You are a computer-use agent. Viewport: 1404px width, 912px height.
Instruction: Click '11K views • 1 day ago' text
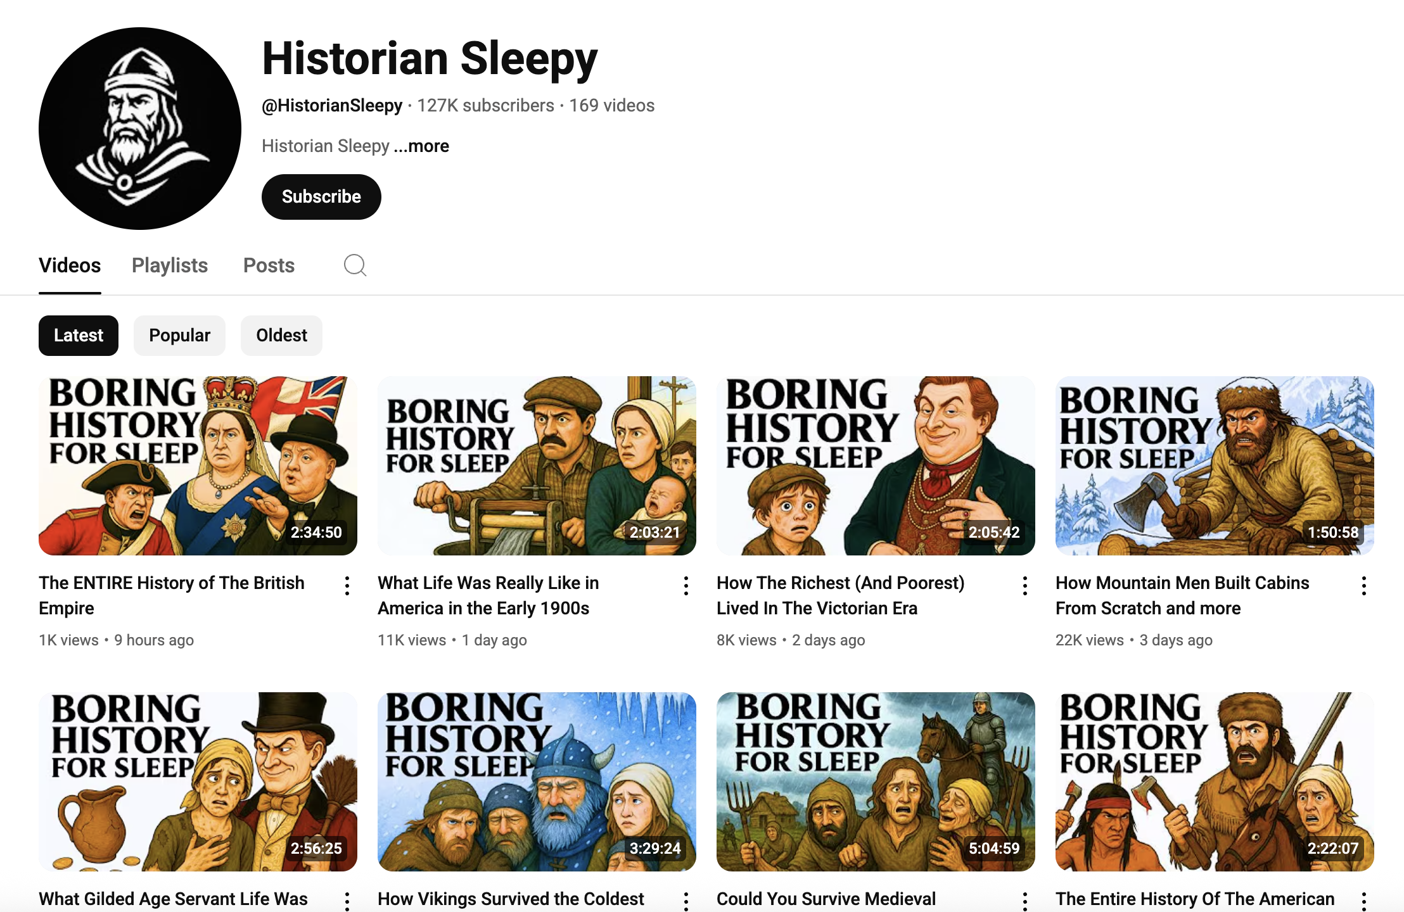(452, 640)
